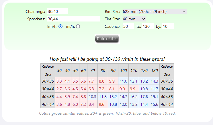The width and height of the screenshot is (213, 125).
Task: Click the 2.7 speed cell
Action: pos(59,89)
